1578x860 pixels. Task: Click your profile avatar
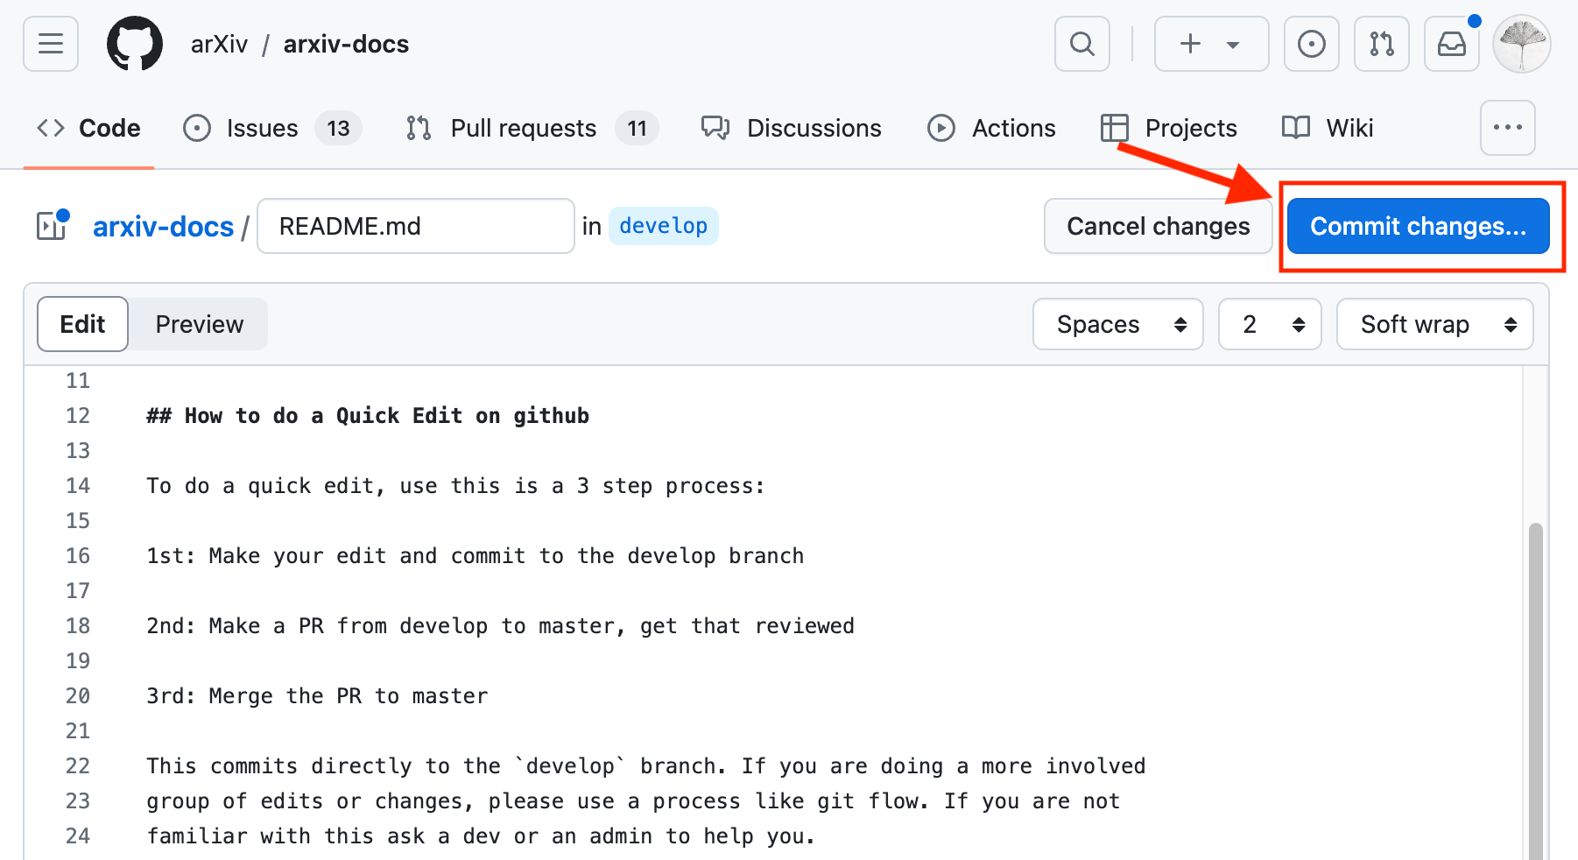pyautogui.click(x=1524, y=44)
